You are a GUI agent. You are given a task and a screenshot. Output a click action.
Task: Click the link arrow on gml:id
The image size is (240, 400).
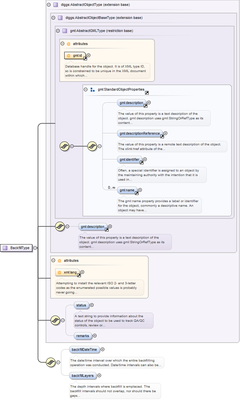85,59
